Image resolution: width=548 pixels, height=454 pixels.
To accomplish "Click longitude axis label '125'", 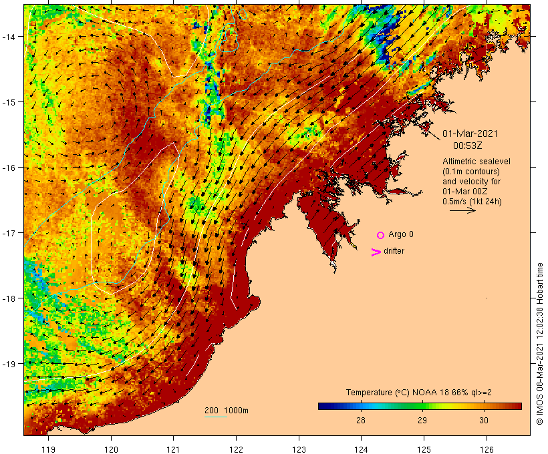I will pos(424,449).
